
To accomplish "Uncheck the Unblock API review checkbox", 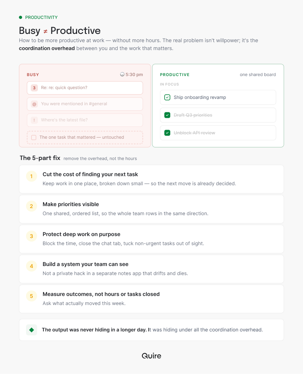I will point(167,133).
